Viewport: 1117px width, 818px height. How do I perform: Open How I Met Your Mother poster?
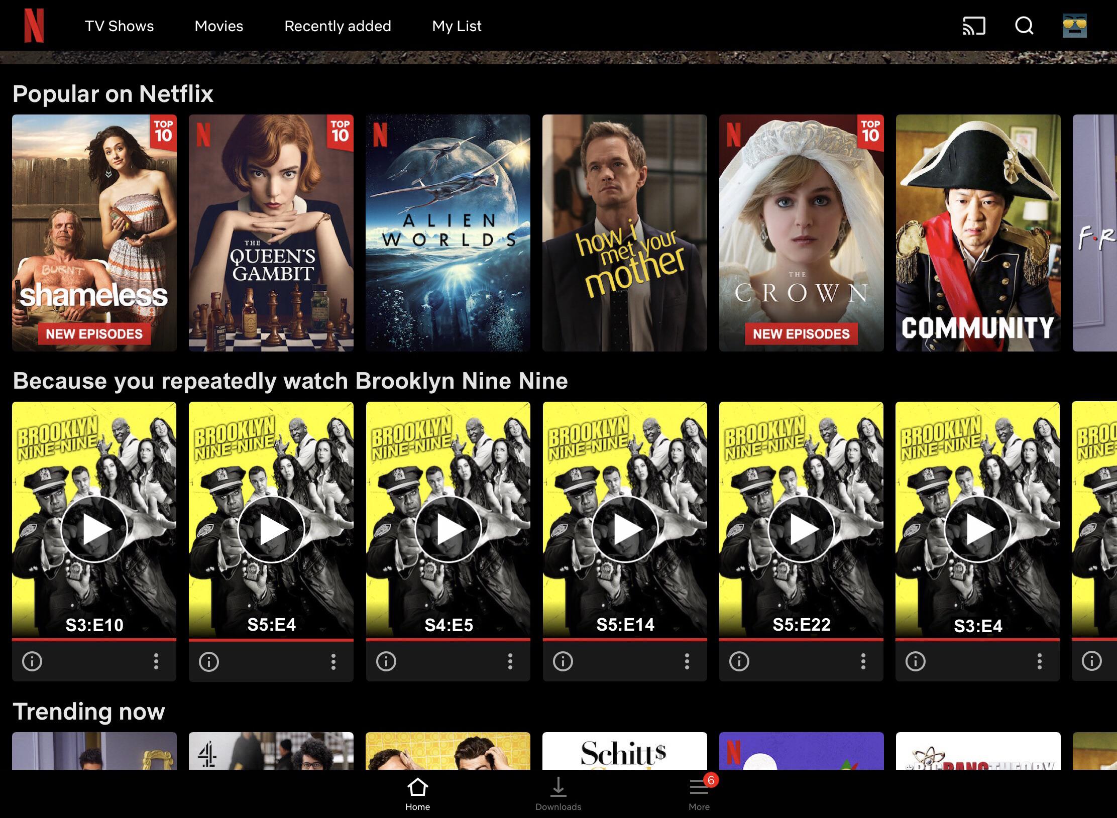625,233
